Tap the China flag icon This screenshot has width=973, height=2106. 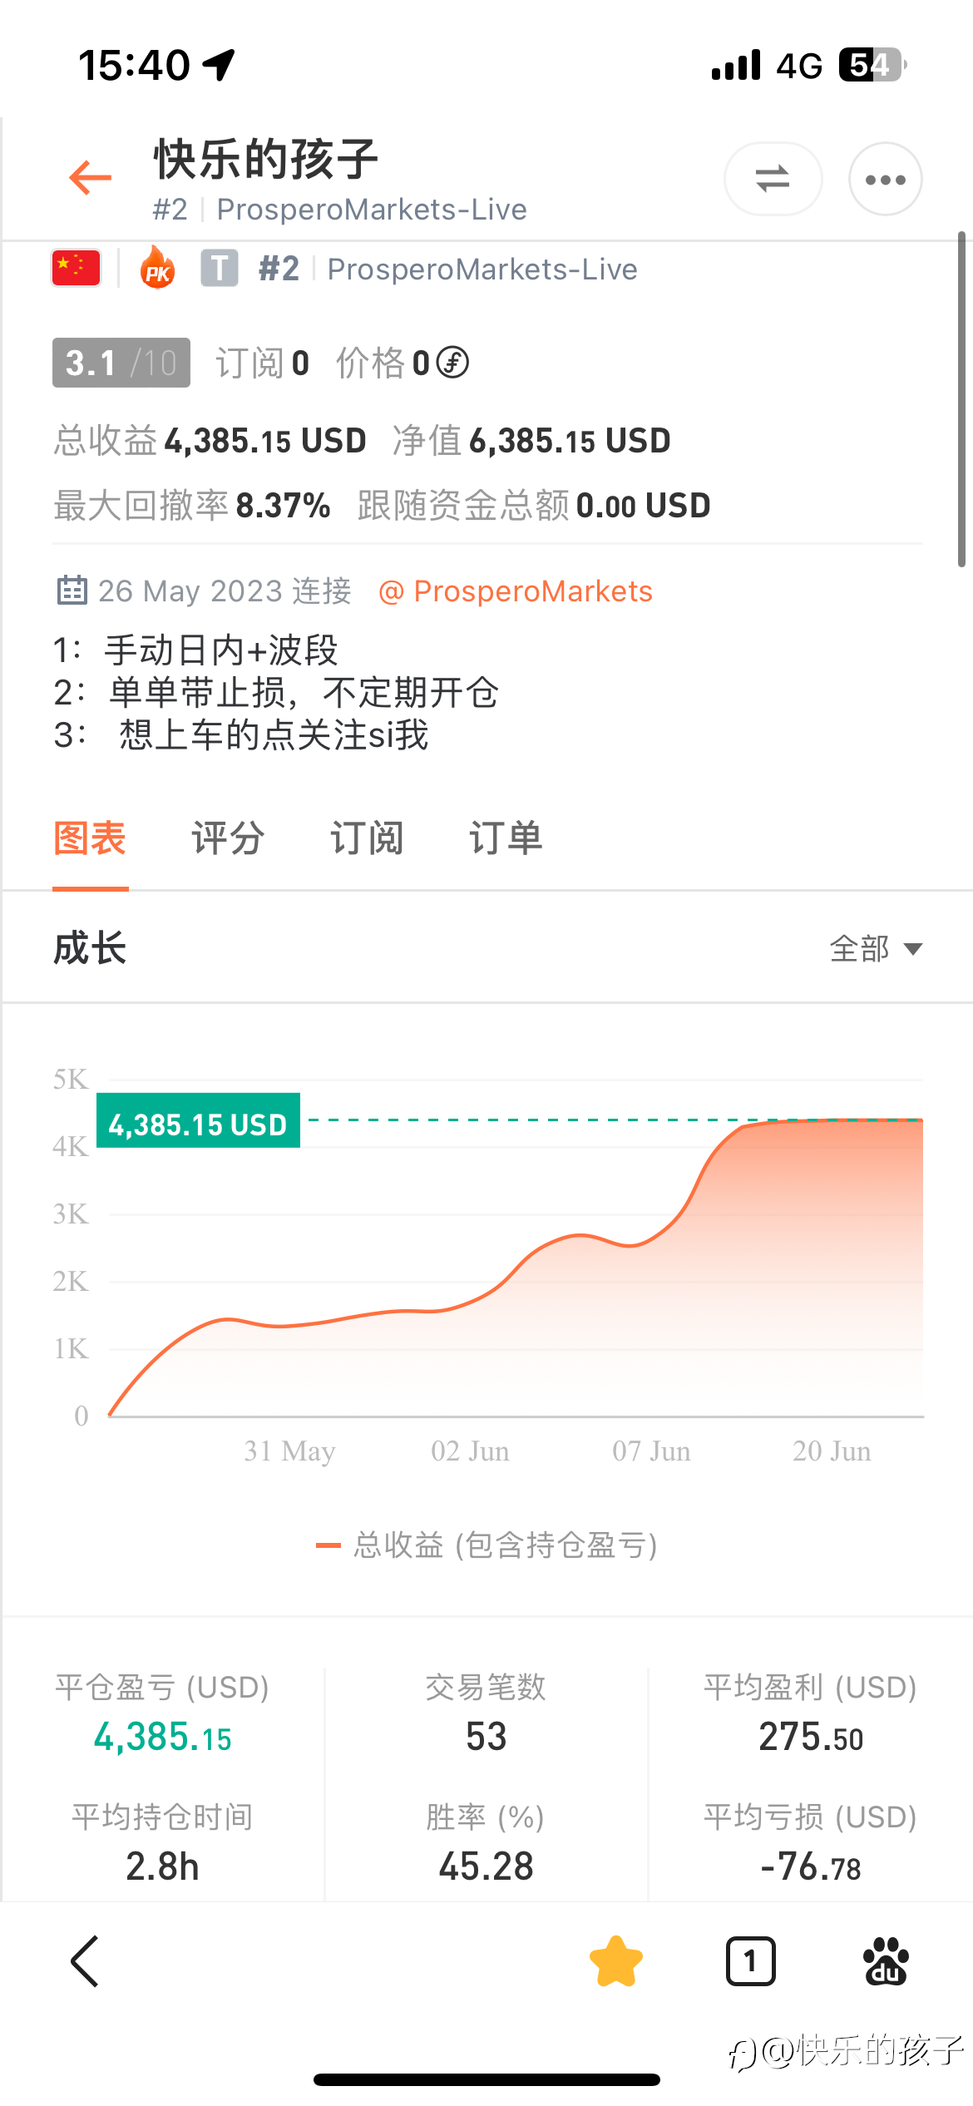click(76, 269)
